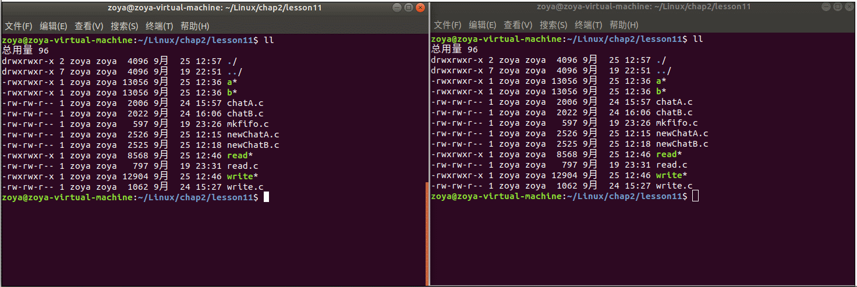This screenshot has width=857, height=287.
Task: Open 查看(V) menu in right terminal
Action: (518, 25)
